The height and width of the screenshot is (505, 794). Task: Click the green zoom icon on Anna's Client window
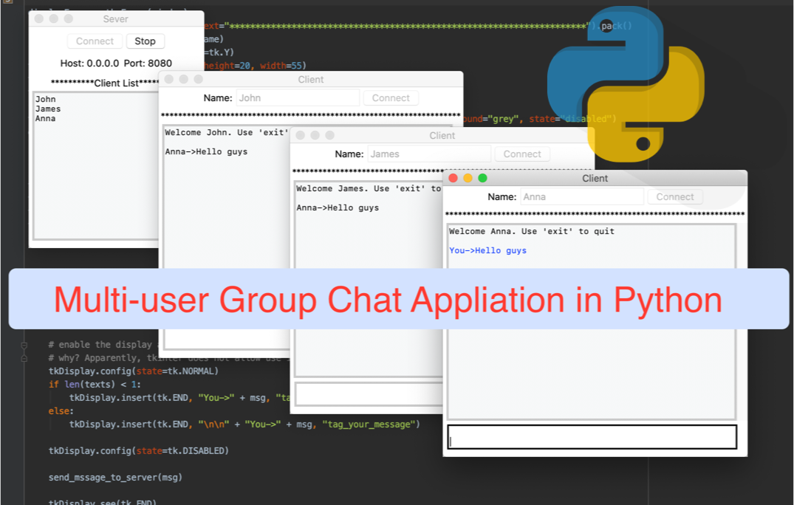click(482, 178)
